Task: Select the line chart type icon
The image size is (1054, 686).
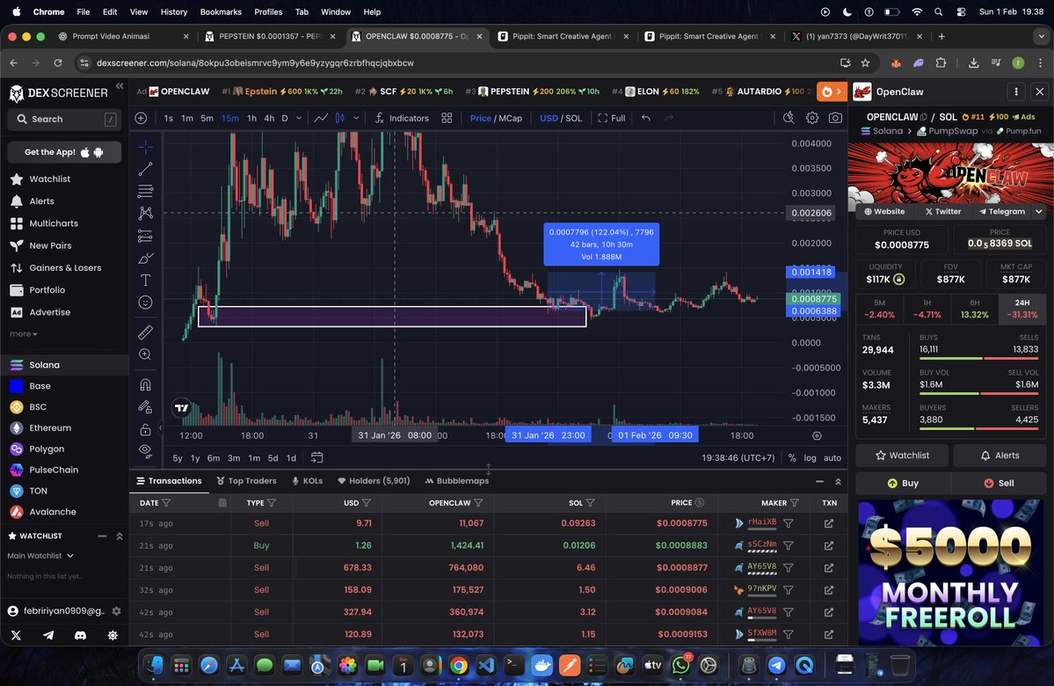Action: click(322, 118)
